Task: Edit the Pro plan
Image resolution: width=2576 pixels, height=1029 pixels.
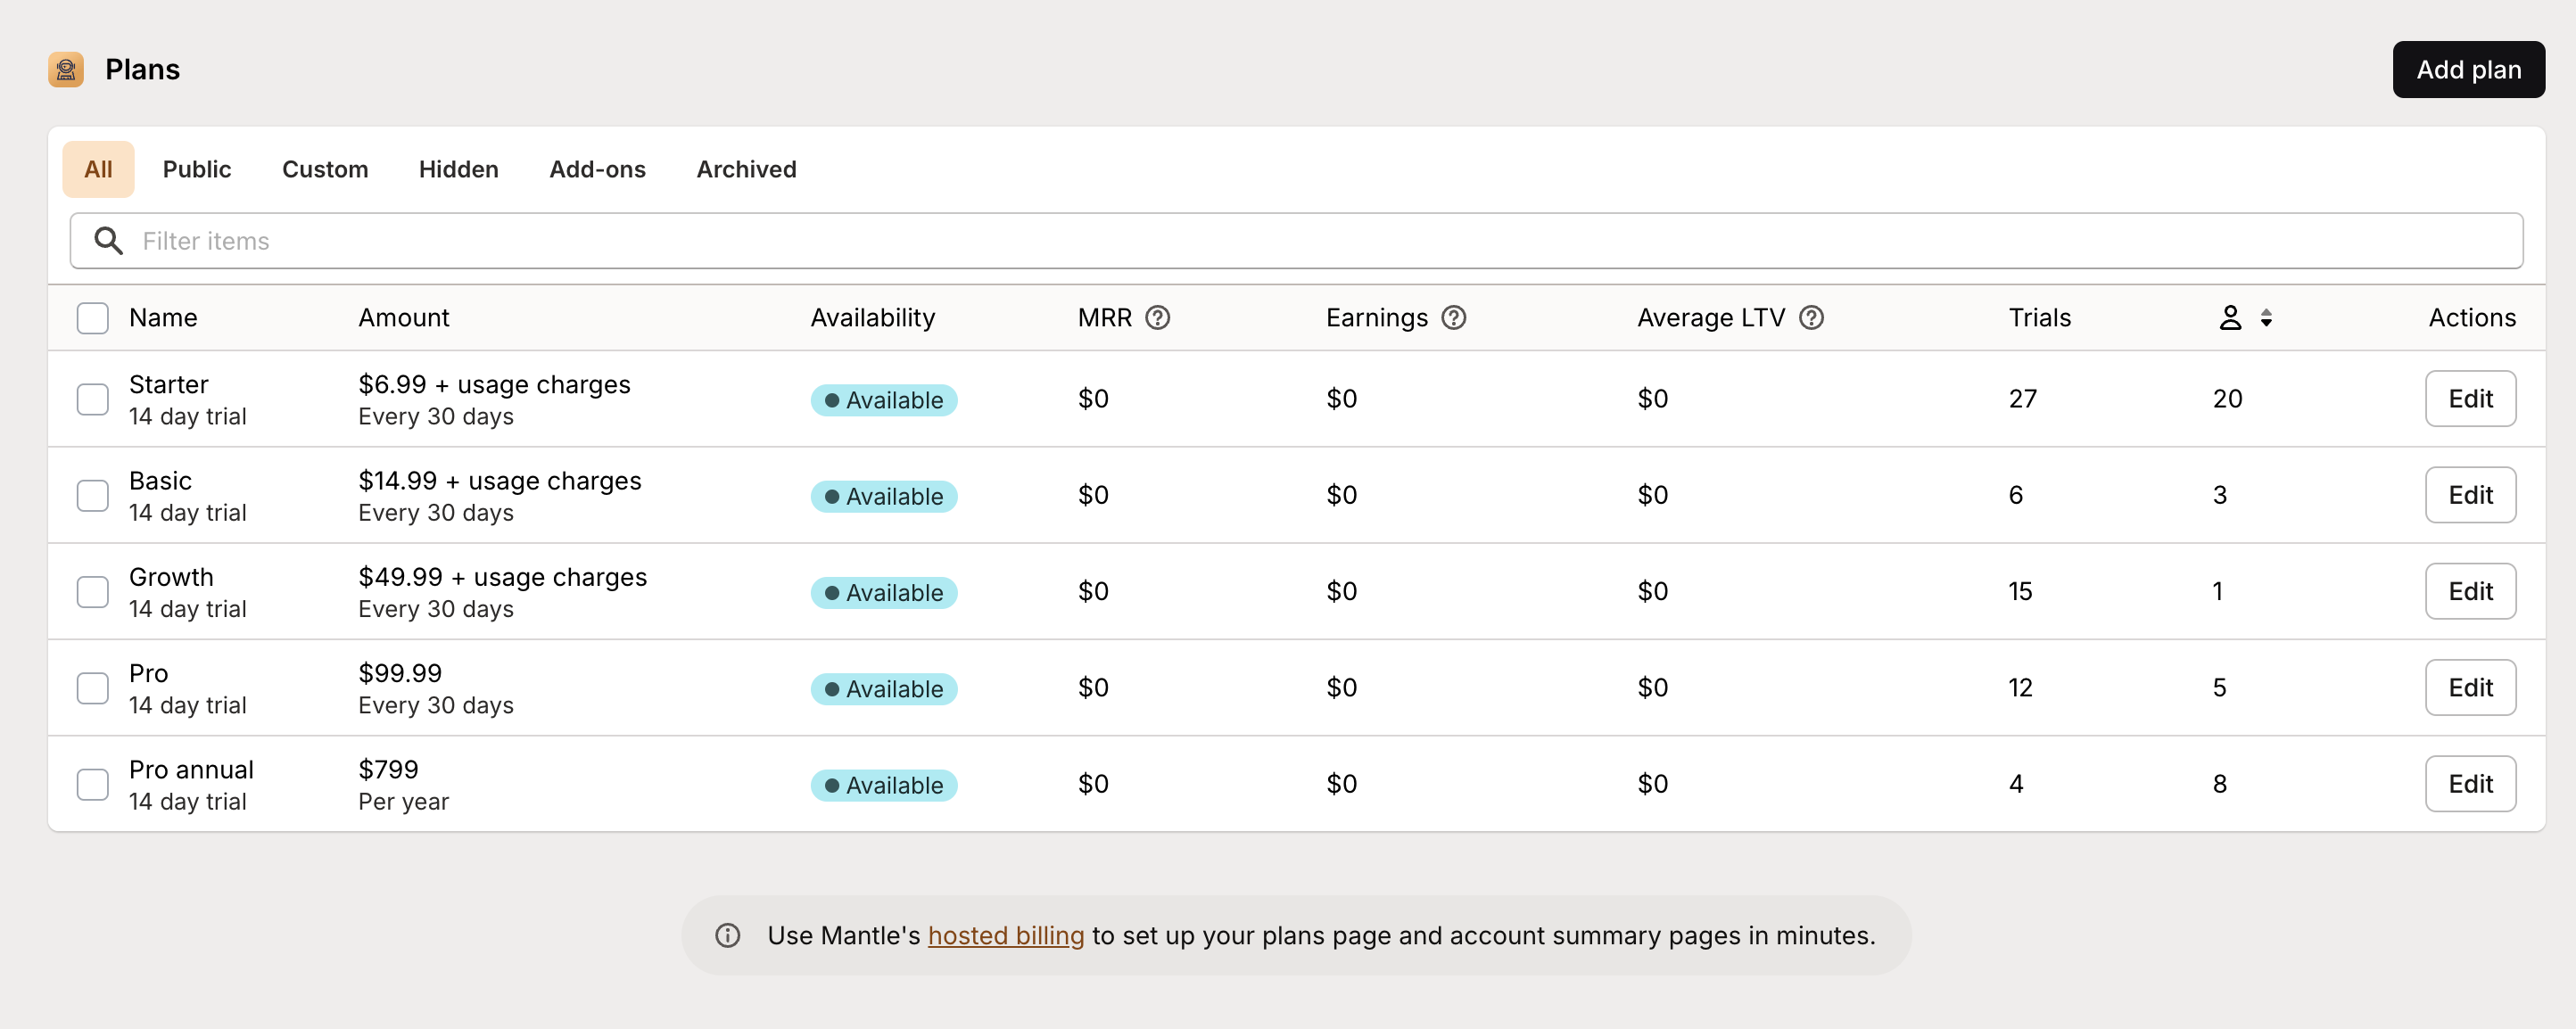Action: (2469, 688)
